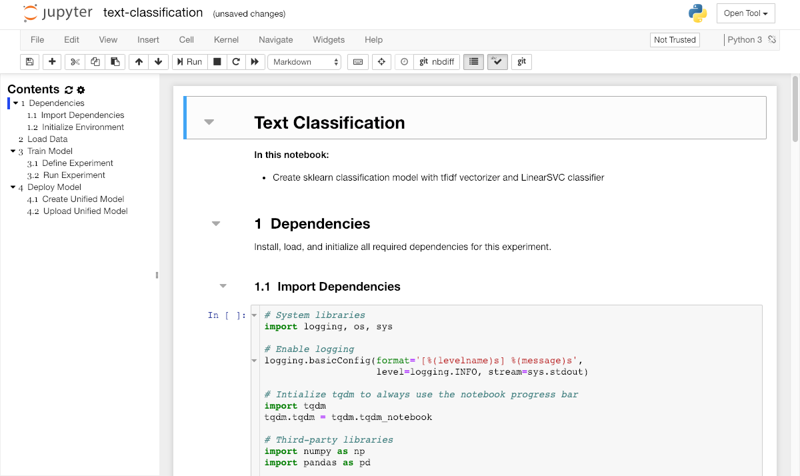Toggle the table of contents sidebar button
The height and width of the screenshot is (476, 800).
(473, 62)
